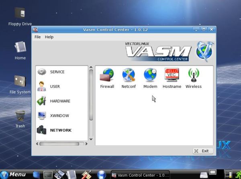This screenshot has height=179, width=241.
Task: Open the VectorLinux Menu button
Action: pyautogui.click(x=13, y=175)
